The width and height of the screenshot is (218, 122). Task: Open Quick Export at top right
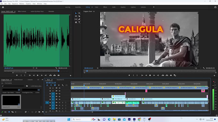coord(215,7)
